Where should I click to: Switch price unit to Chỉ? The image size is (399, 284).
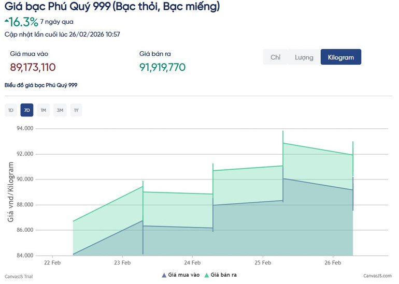coord(275,57)
